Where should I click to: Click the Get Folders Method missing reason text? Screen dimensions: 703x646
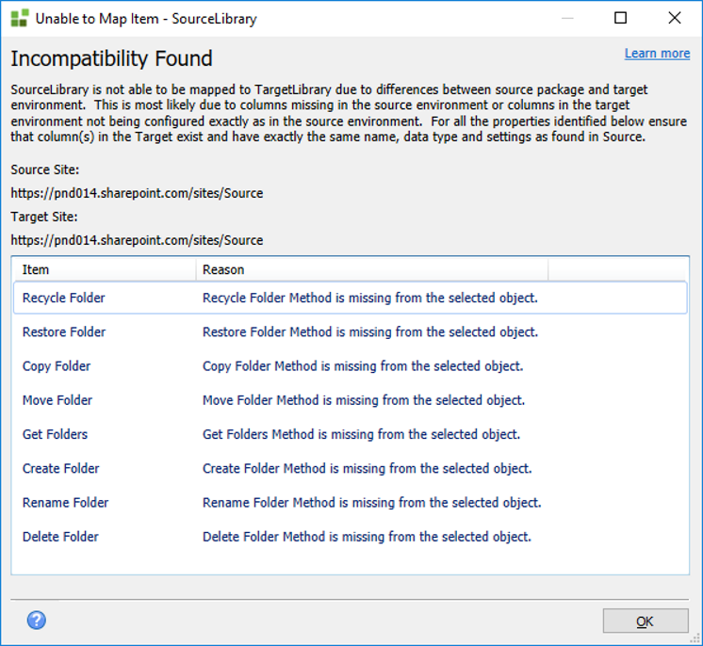coord(361,434)
